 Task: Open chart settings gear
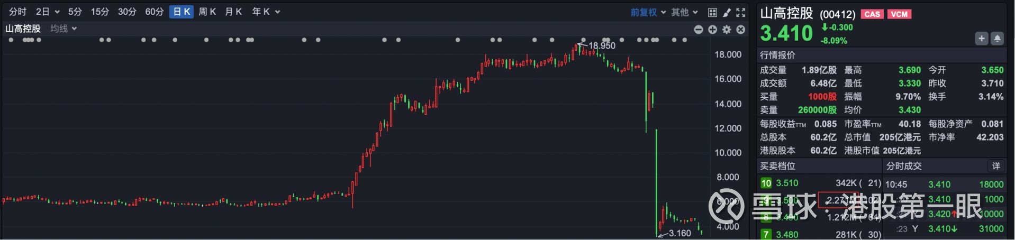point(727,30)
